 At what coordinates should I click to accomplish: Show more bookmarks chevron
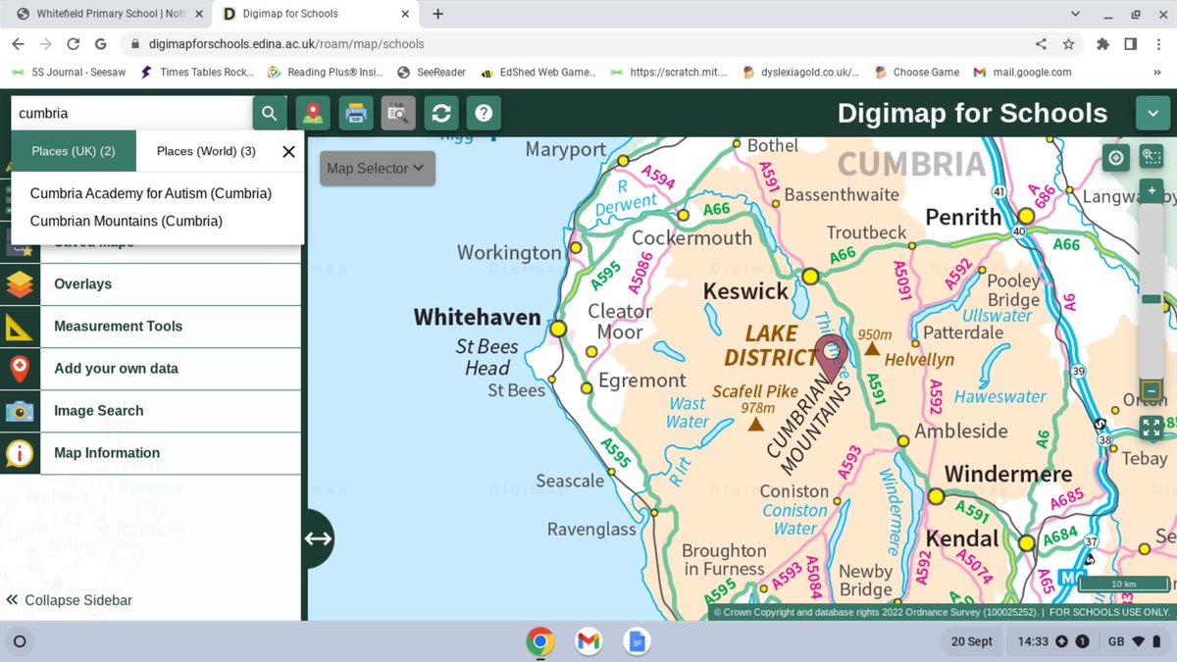1157,72
